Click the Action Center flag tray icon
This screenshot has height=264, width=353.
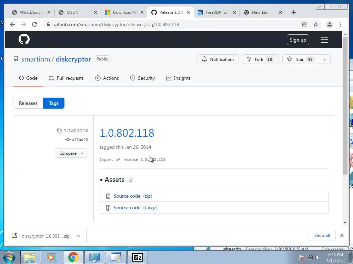point(302,257)
